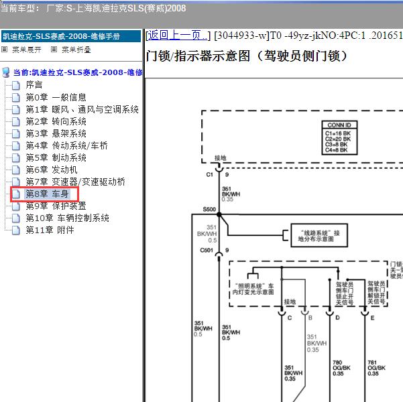Select 第1章 暖风、通风与空调系统
Viewport: 403px width, 402px height.
click(x=82, y=109)
